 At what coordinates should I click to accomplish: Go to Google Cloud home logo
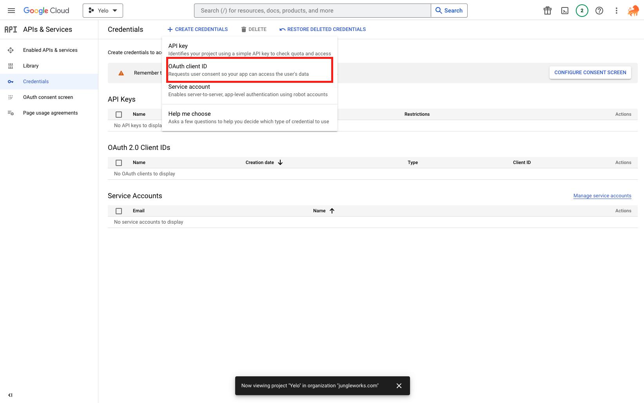(46, 11)
